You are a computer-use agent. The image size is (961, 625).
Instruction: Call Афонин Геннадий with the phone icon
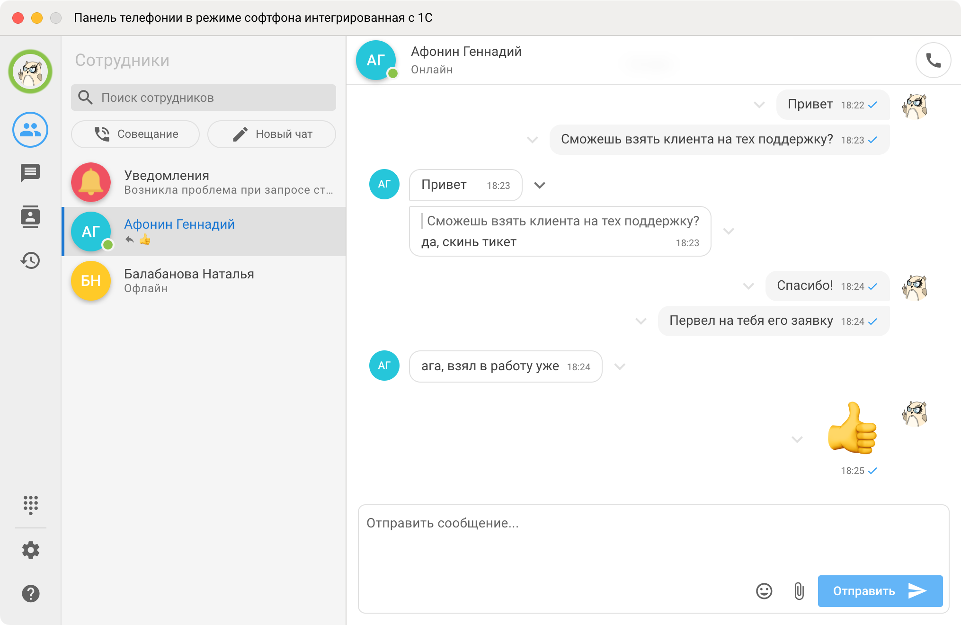click(x=933, y=60)
